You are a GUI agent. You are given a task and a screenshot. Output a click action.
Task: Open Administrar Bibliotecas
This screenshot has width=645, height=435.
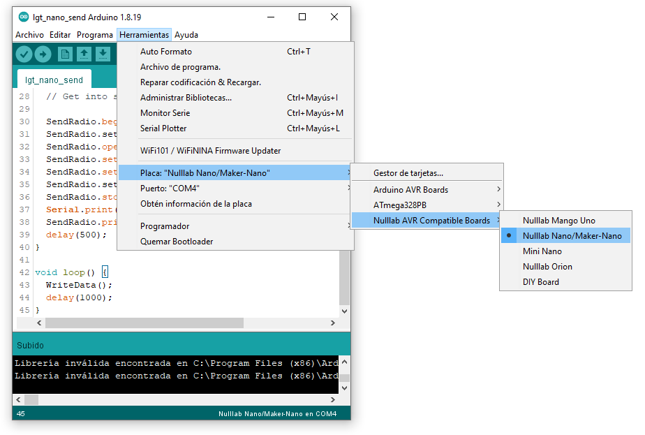[x=235, y=98]
